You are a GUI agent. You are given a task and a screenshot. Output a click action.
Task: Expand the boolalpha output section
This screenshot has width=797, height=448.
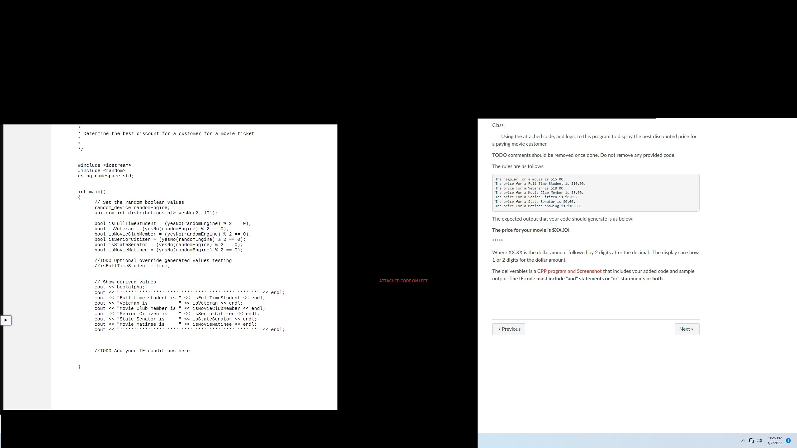pos(7,320)
